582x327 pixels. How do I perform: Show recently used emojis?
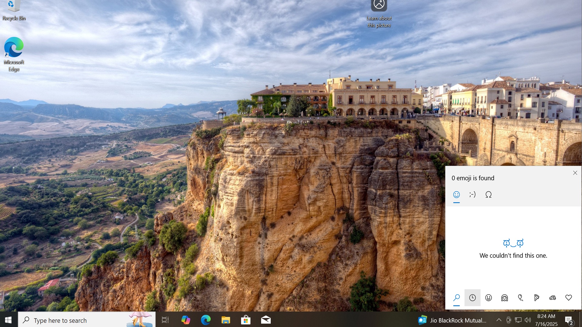point(473,298)
